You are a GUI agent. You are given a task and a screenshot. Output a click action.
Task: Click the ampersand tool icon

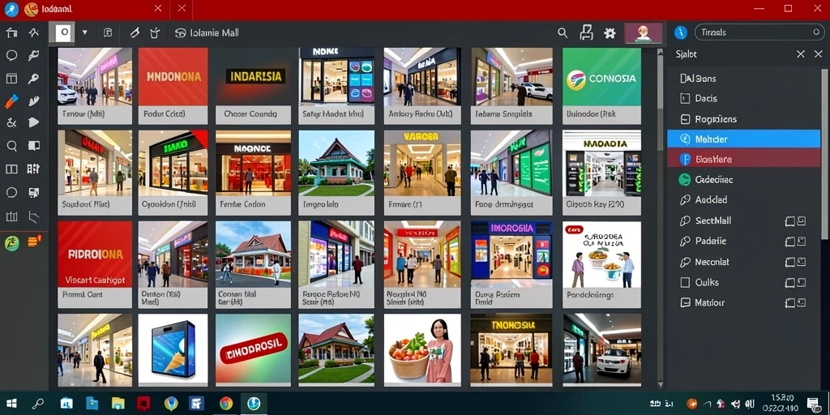11,123
